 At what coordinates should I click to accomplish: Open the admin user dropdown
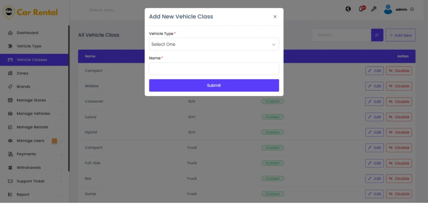click(x=399, y=9)
